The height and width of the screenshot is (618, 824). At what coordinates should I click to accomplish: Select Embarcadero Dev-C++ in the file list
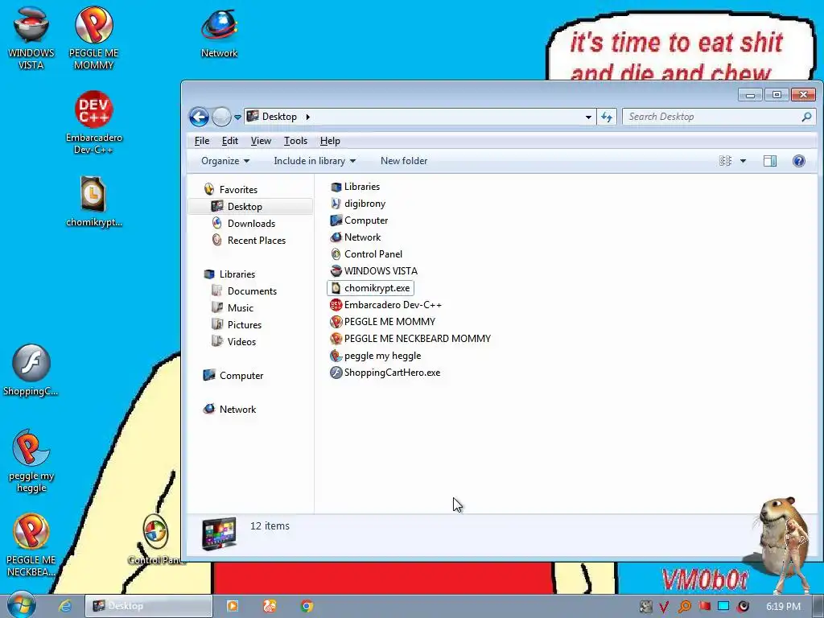pyautogui.click(x=385, y=305)
